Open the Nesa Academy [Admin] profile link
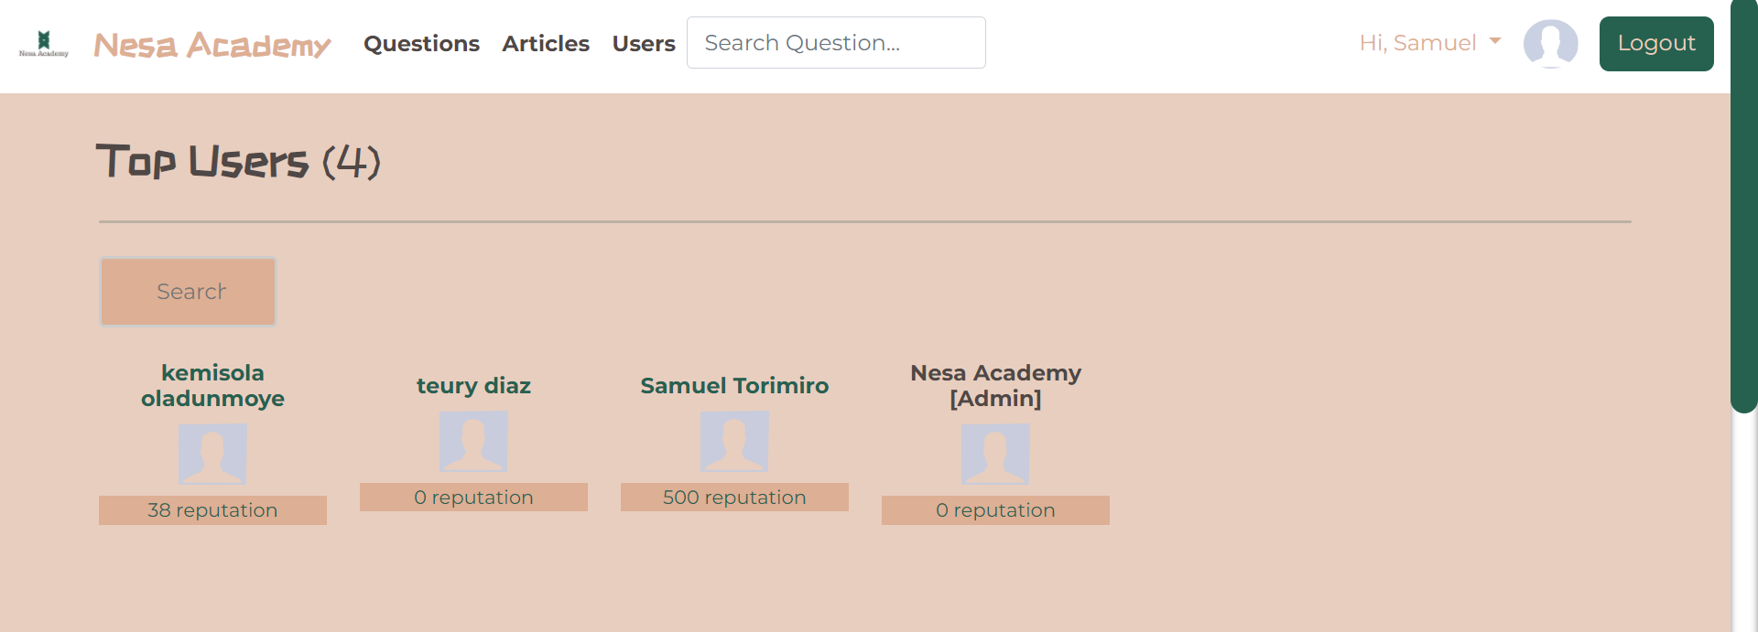This screenshot has width=1758, height=632. pyautogui.click(x=995, y=385)
